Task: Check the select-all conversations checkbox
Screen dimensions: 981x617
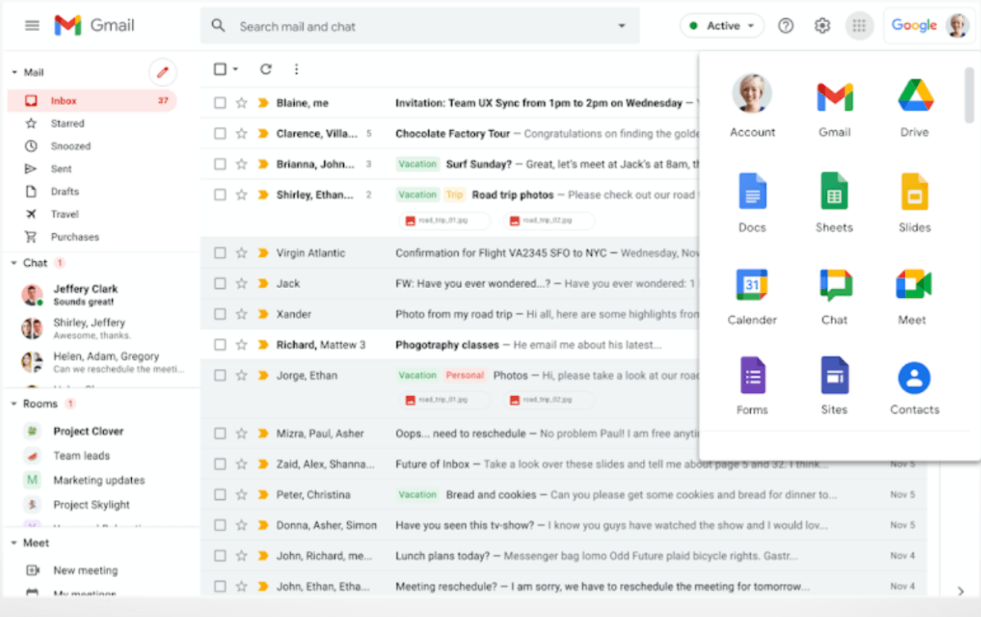Action: point(219,69)
